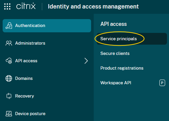Image resolution: width=169 pixels, height=121 pixels.
Task: Go to the Domains section
Action: pyautogui.click(x=47, y=78)
